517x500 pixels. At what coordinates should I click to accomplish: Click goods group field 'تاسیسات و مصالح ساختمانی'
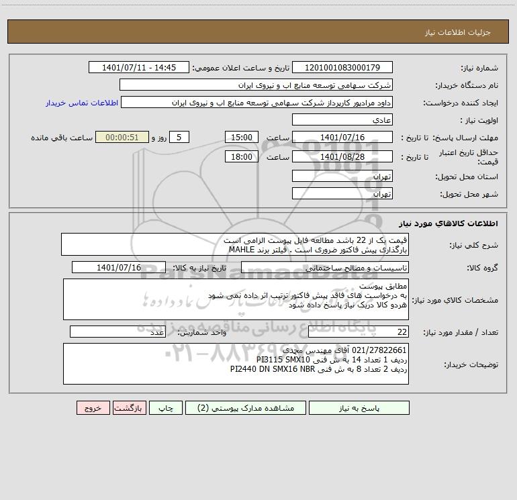coord(325,267)
